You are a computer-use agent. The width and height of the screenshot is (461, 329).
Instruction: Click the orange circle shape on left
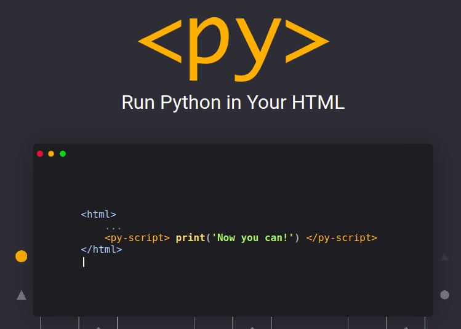[22, 256]
